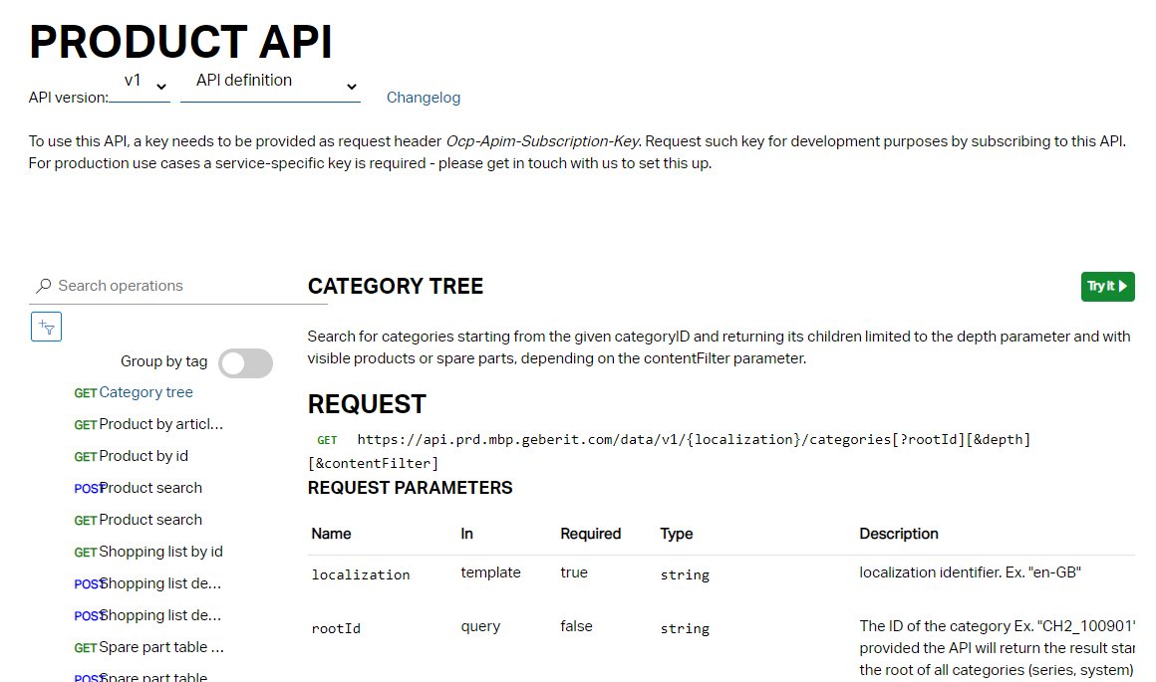Viewport: 1156px width, 682px height.
Task: Click the PRODUCT API title
Action: click(180, 41)
